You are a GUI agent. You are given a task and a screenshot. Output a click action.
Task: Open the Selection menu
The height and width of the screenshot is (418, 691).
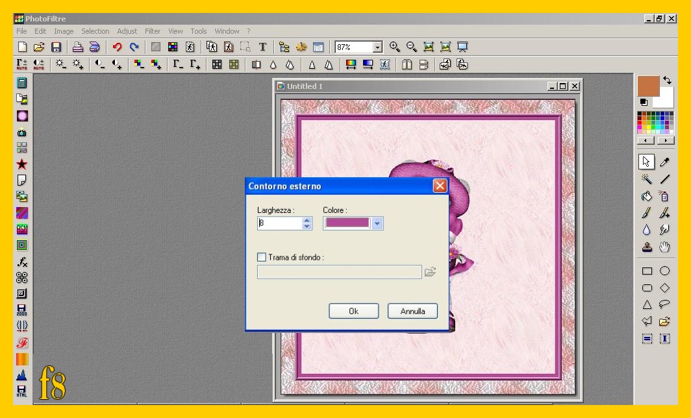[x=95, y=31]
